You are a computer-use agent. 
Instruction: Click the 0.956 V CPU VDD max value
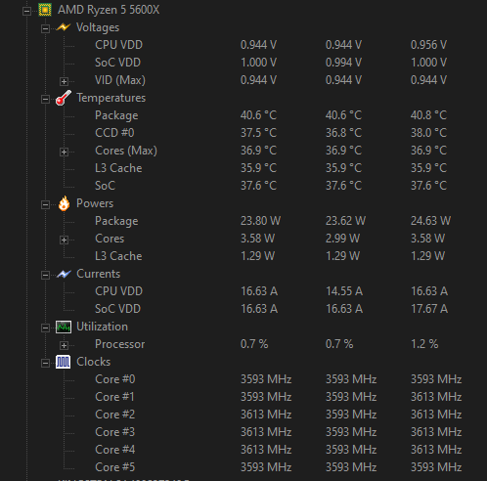(428, 45)
